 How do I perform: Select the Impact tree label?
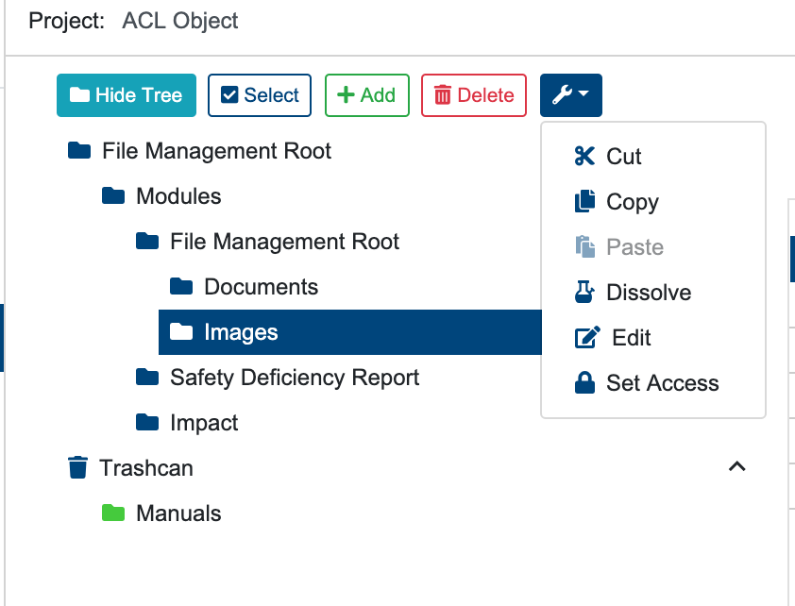click(204, 423)
